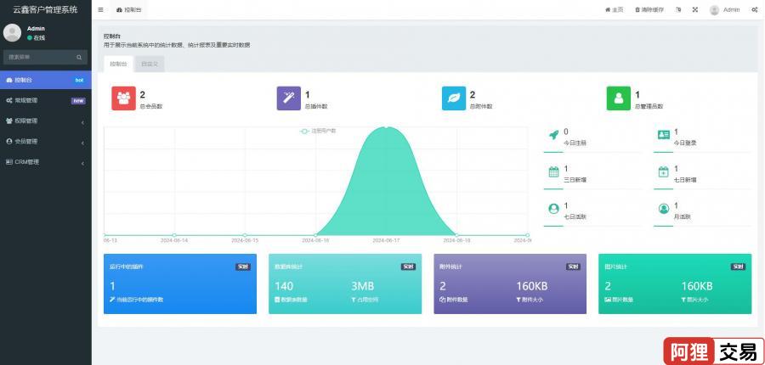Click the blue 总附件数 leaf icon
The height and width of the screenshot is (365, 765).
[x=454, y=98]
